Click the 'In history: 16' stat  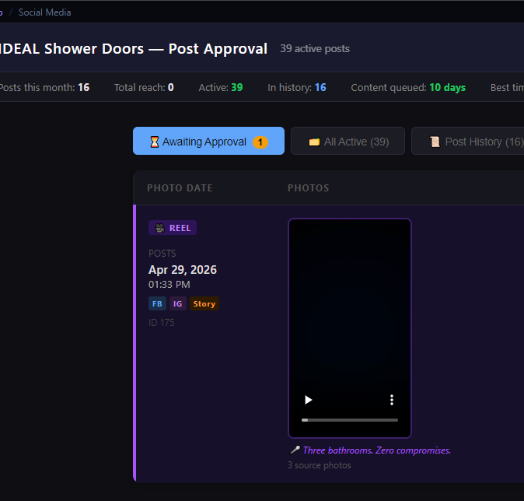[297, 87]
